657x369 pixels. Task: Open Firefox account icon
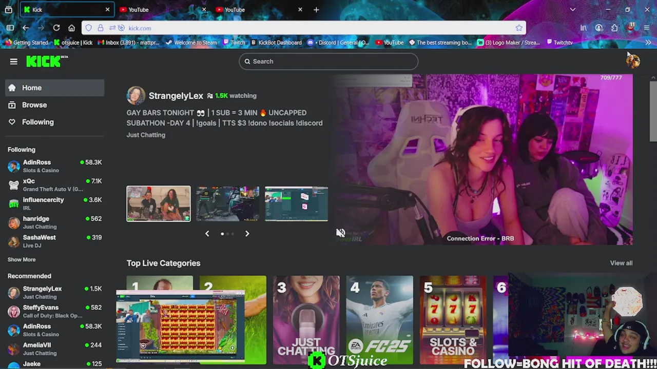coord(599,28)
